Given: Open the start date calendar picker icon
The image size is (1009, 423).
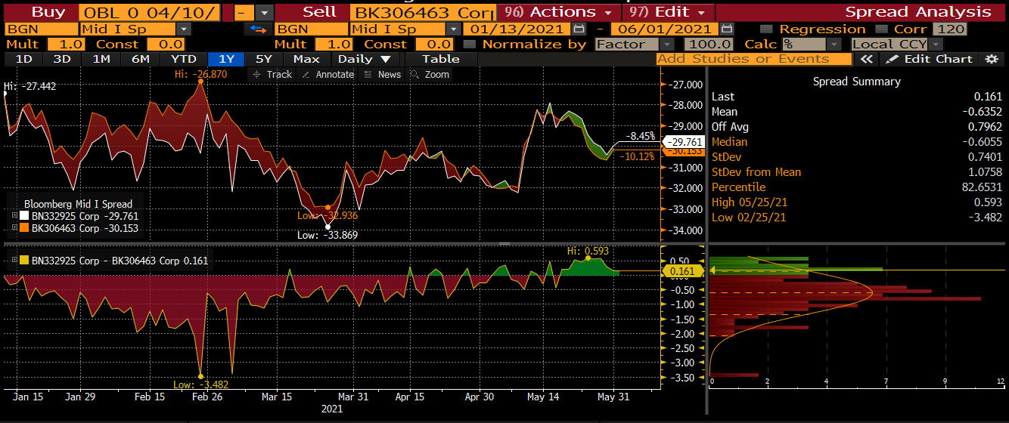Looking at the screenshot, I should point(579,29).
